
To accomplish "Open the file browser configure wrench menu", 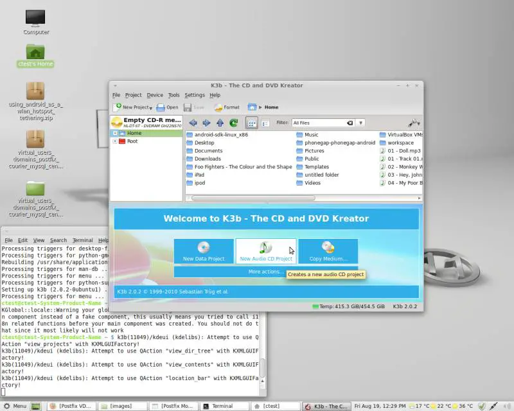I will pyautogui.click(x=414, y=123).
